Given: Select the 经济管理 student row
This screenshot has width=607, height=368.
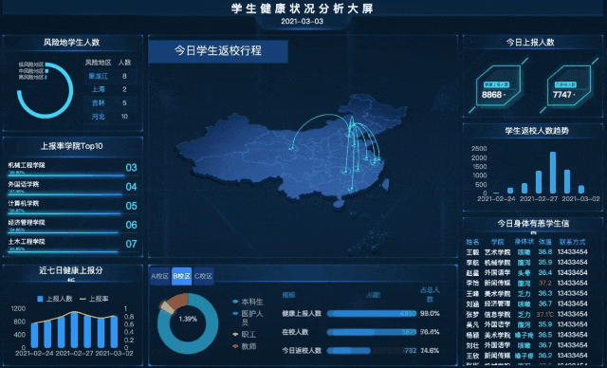Looking at the screenshot, I should [527, 304].
